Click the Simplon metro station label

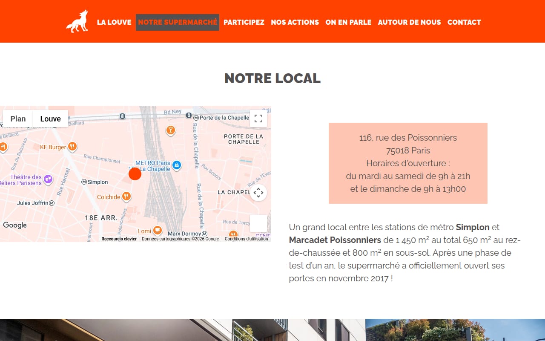tap(95, 182)
